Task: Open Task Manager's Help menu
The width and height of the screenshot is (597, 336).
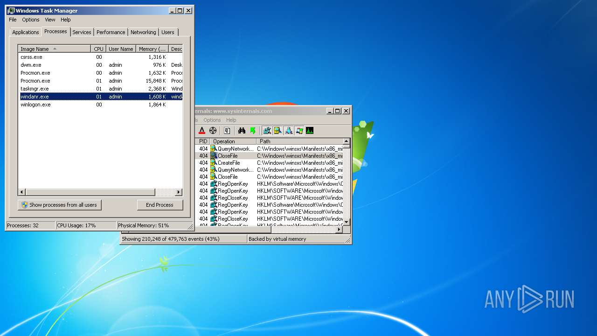Action: (66, 20)
